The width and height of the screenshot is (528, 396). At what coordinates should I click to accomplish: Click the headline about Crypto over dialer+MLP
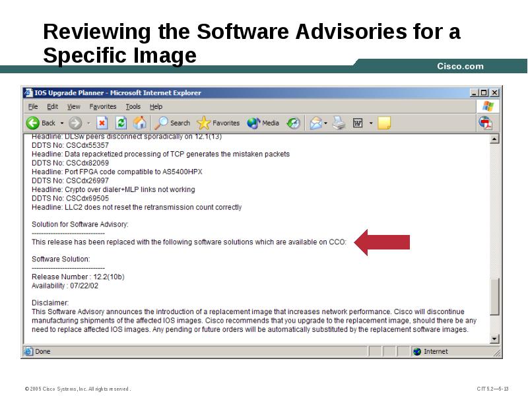pyautogui.click(x=113, y=189)
